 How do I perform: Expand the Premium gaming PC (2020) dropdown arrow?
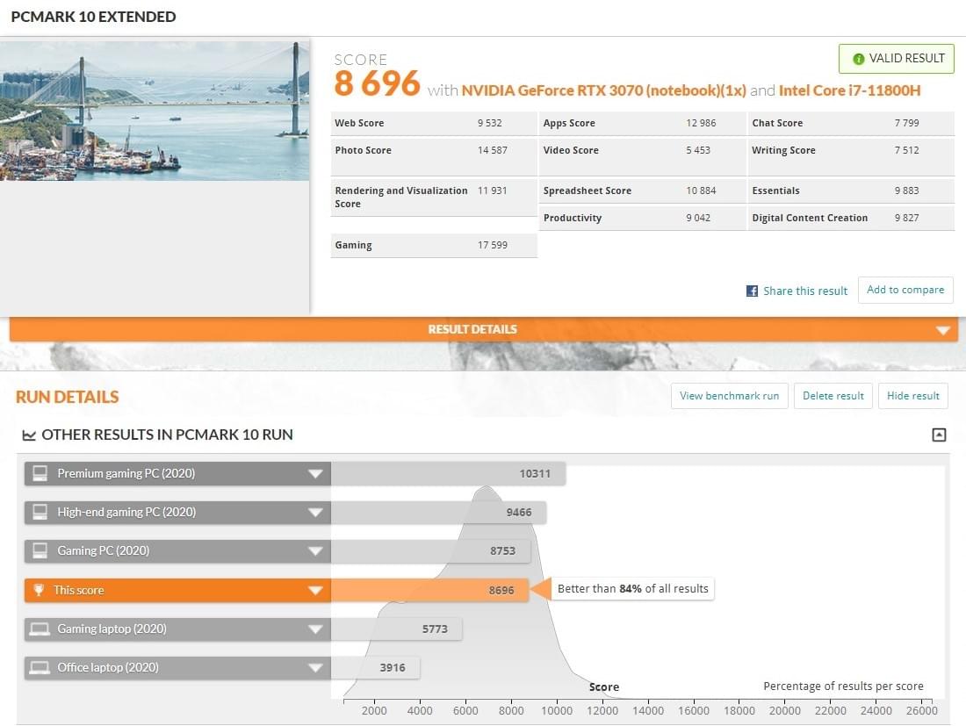[315, 473]
